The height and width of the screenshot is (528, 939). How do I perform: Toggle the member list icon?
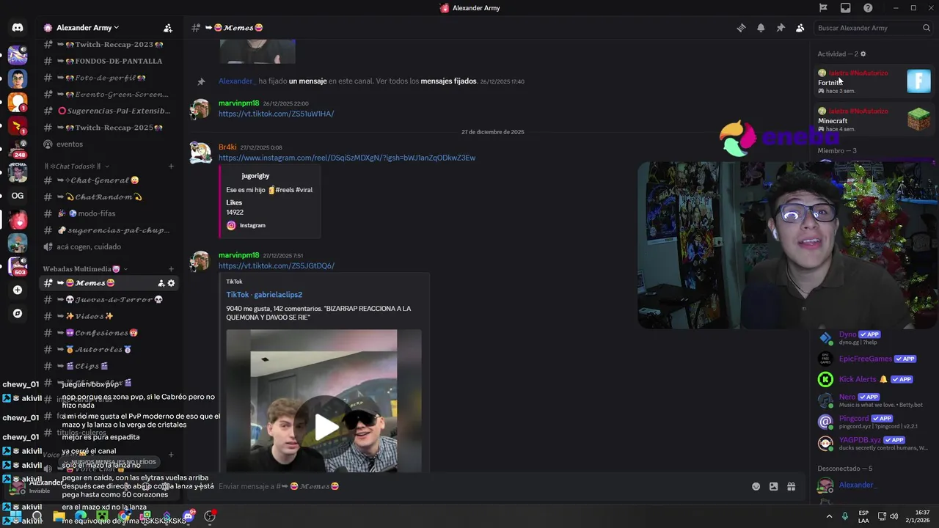click(x=800, y=28)
